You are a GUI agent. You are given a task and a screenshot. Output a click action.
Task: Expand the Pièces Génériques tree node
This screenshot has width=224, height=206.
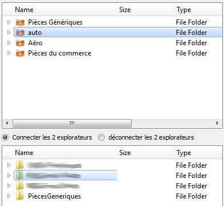point(9,22)
